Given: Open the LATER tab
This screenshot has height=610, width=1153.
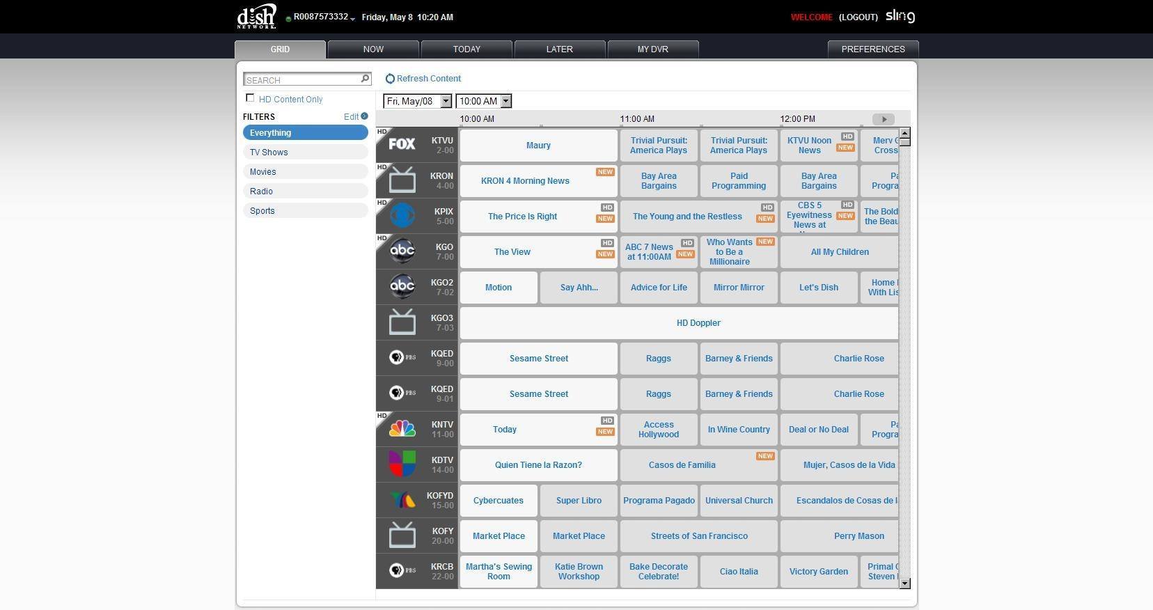Looking at the screenshot, I should click(x=560, y=49).
